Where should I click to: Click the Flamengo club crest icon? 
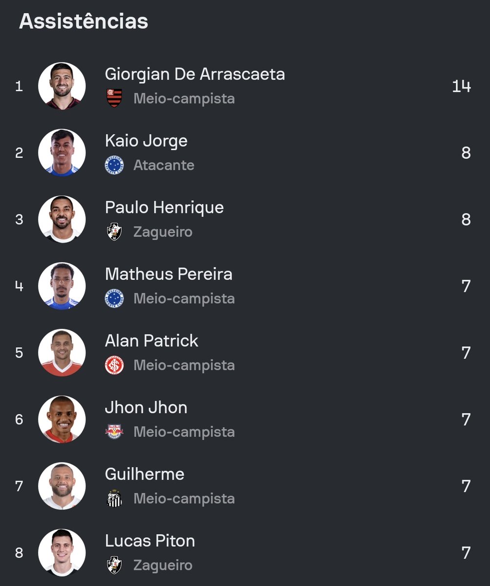point(114,98)
